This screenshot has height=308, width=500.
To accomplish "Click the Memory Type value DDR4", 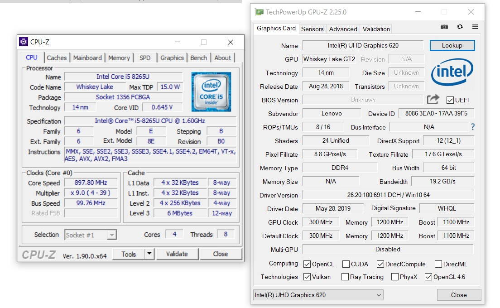I will [340, 168].
